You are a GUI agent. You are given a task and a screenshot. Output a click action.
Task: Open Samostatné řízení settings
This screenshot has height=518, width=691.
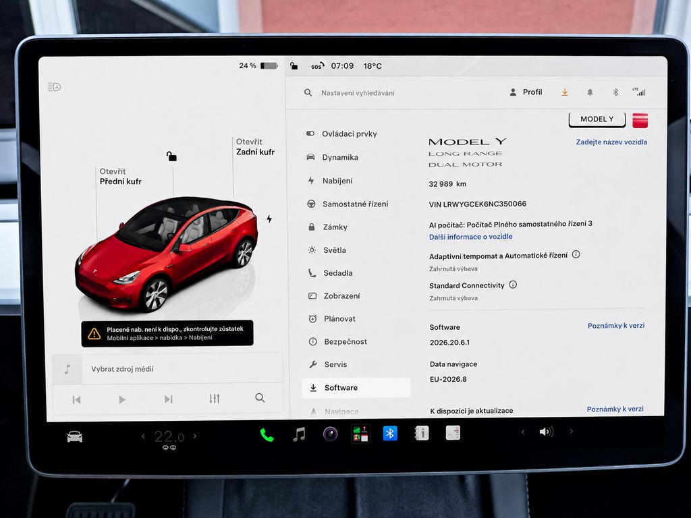pos(356,204)
